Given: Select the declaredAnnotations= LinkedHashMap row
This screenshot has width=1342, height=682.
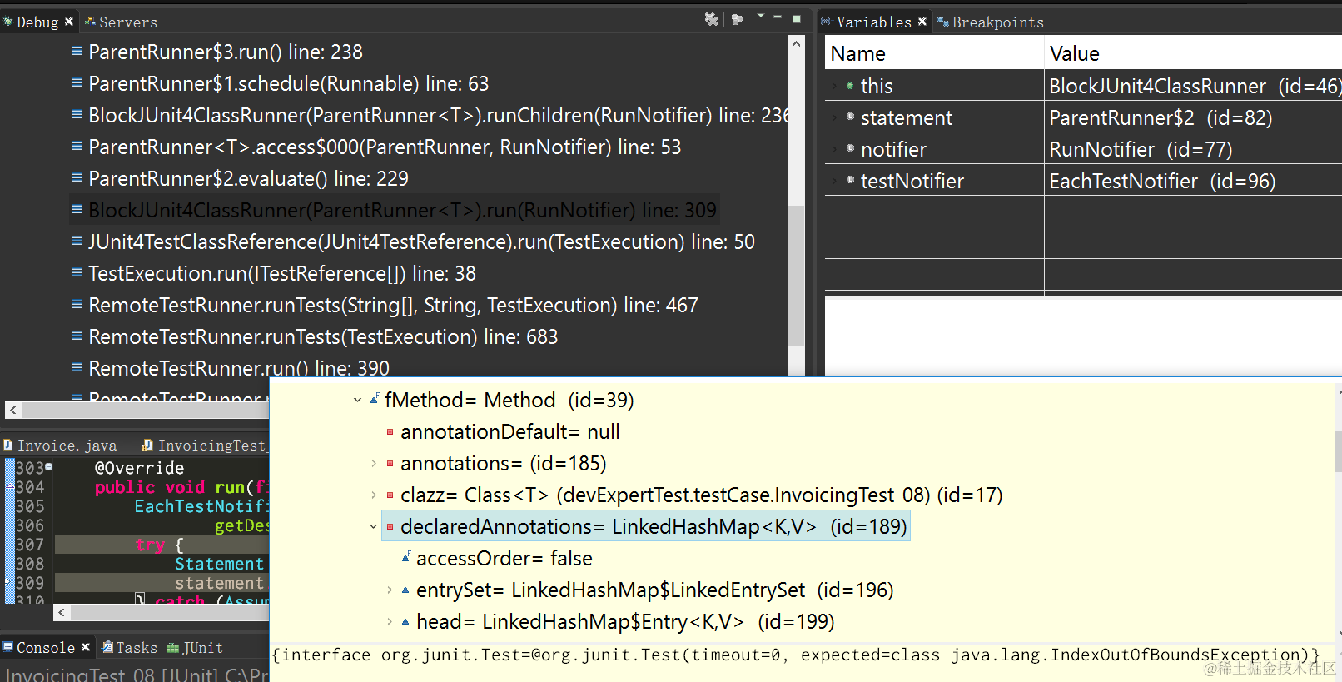Looking at the screenshot, I should [x=646, y=527].
